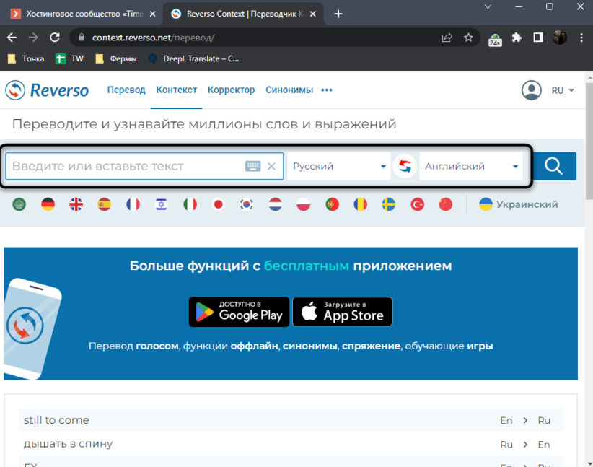Screen dimensions: 593x467
Task: Open the Chrome extensions puzzle menu
Action: [x=517, y=38]
